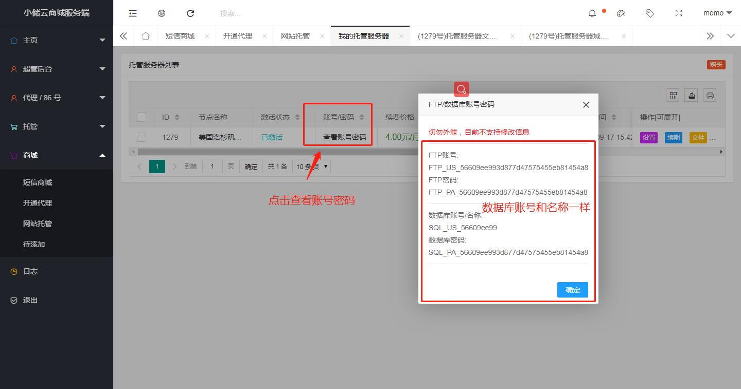The height and width of the screenshot is (389, 741).
Task: Toggle the select-all checkbox in table header
Action: 142,117
